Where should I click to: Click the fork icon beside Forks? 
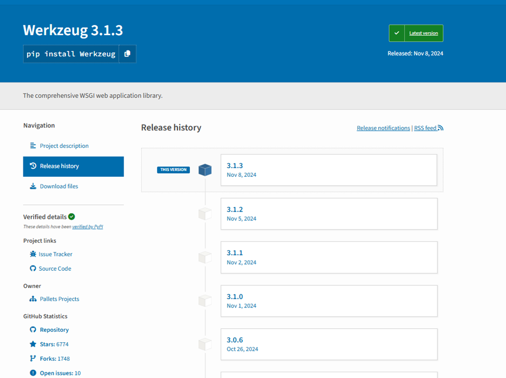(33, 358)
